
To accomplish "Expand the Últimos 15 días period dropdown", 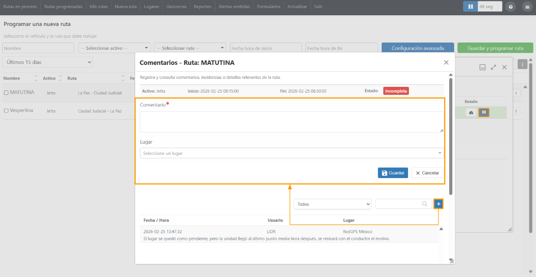I will coord(47,62).
